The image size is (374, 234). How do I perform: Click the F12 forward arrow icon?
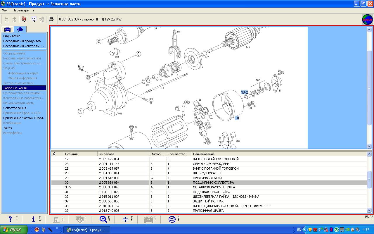(x=14, y=19)
